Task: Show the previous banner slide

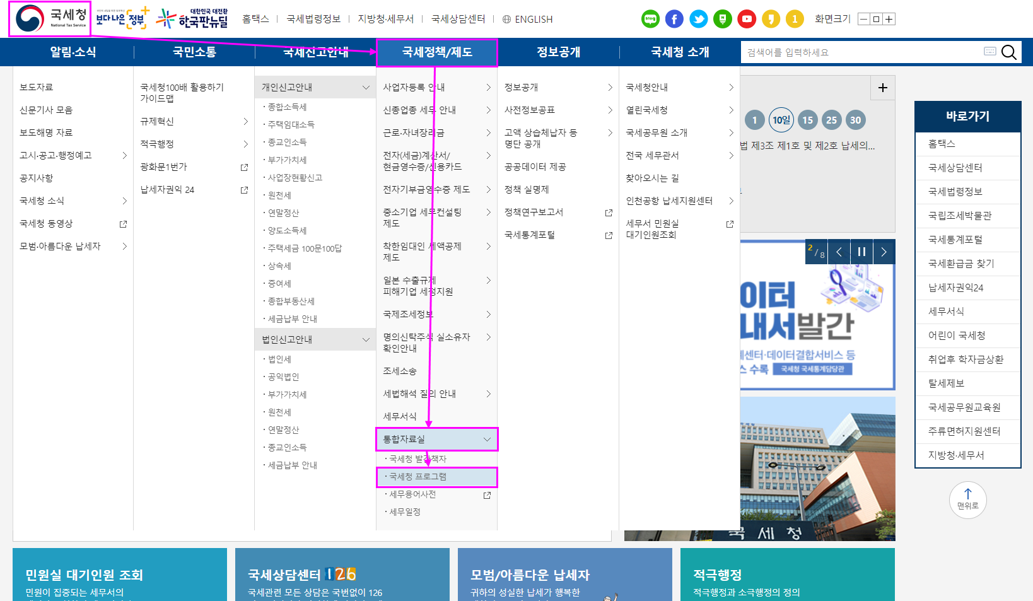Action: 839,252
